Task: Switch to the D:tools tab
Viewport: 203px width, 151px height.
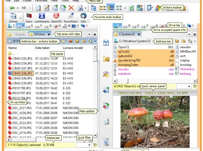Action: (x=17, y=35)
